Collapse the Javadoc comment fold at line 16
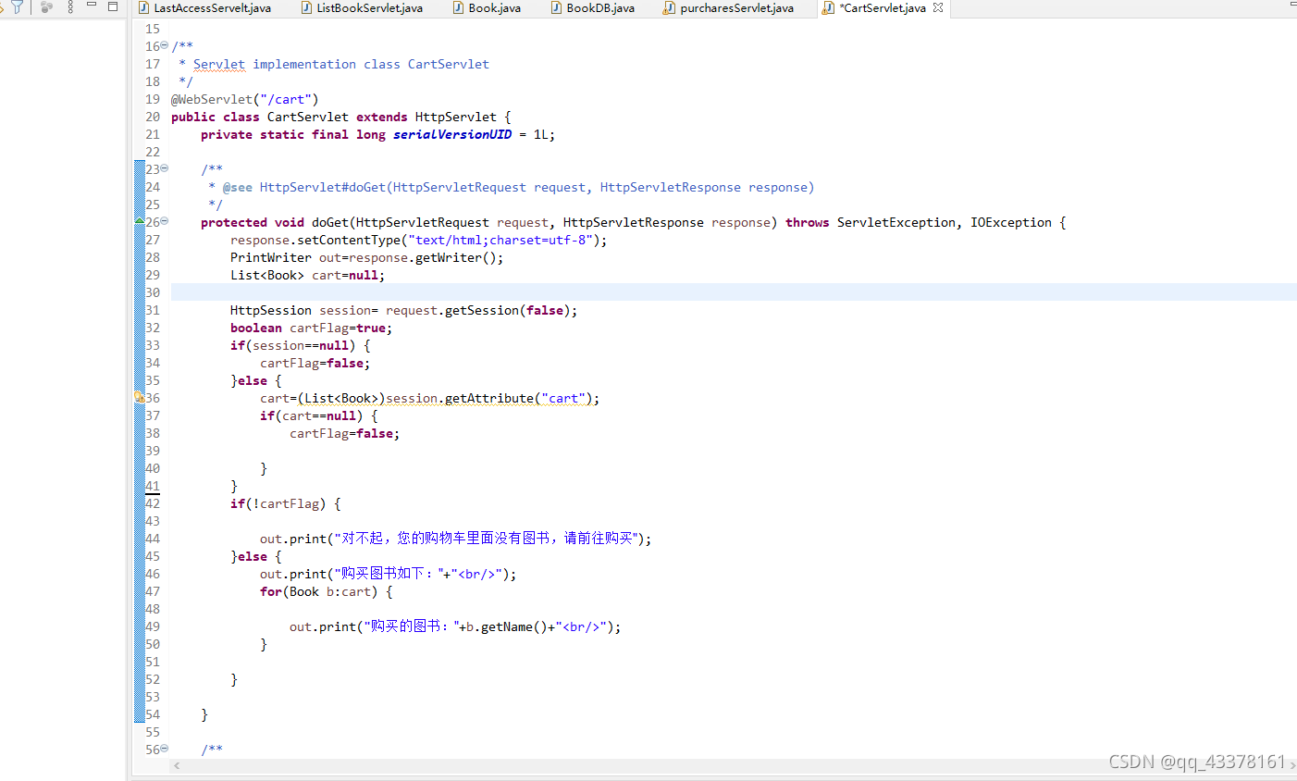Image resolution: width=1297 pixels, height=781 pixels. (163, 45)
